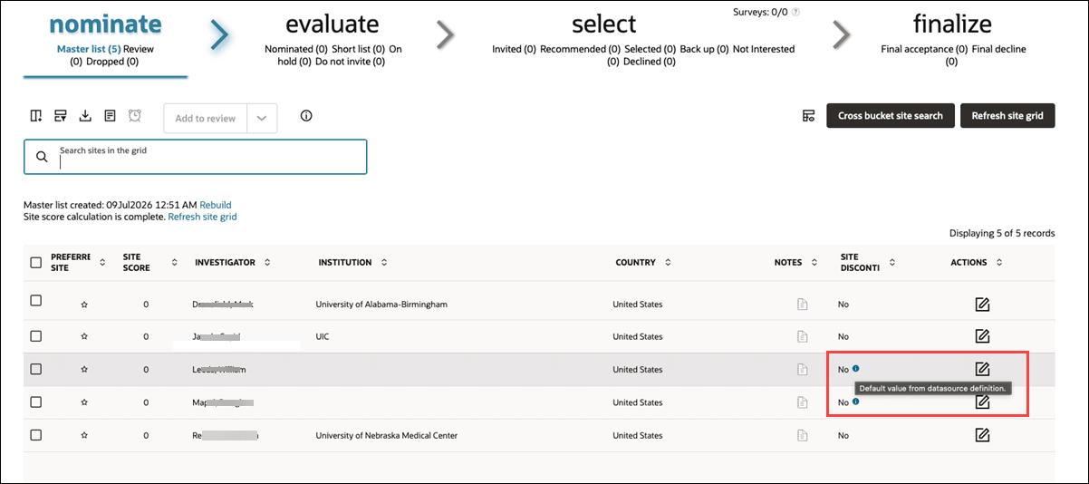Click University of Nebraska Medical Center cell
The image size is (1089, 484).
387,436
